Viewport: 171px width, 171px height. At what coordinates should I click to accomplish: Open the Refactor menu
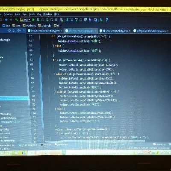point(8,14)
